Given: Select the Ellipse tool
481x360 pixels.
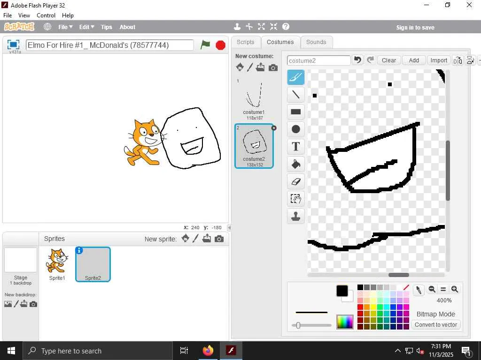Looking at the screenshot, I should tap(296, 129).
